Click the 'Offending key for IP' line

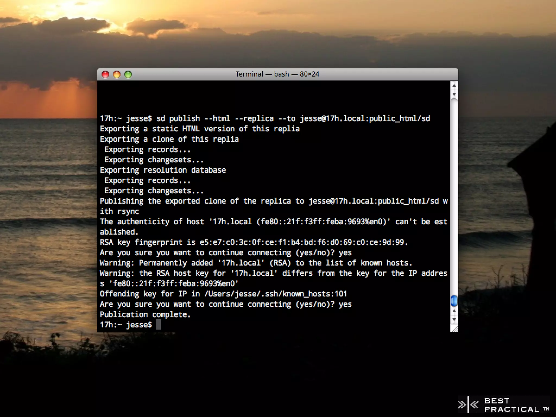pos(223,294)
